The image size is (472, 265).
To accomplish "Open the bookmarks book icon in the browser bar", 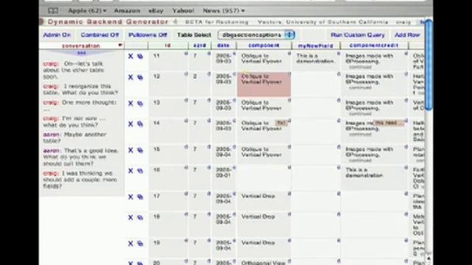I will click(x=53, y=11).
